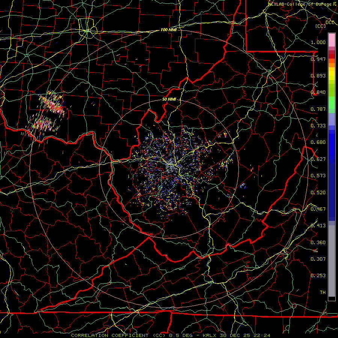The height and width of the screenshot is (338, 338).
Task: Select the 0.307 legend value
Action: pos(318,259)
